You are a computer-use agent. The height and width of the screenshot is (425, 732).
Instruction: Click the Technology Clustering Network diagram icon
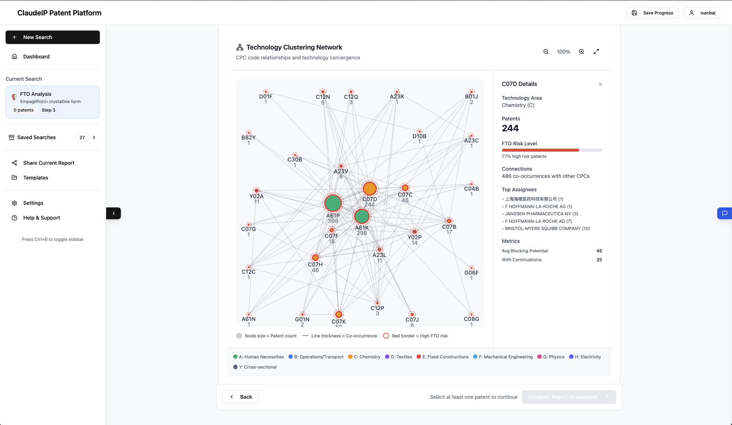point(240,47)
